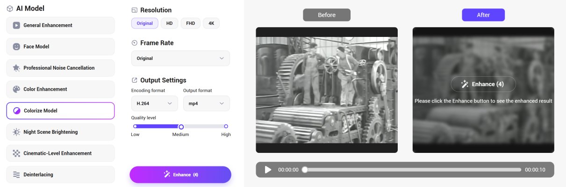Click the Frame Rate clock icon
Screen dimensions: 566x187
135,43
